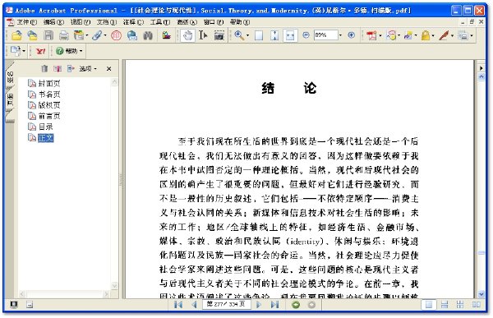Image resolution: width=493 pixels, height=318 pixels.
Task: Click the paperclip attach file icon
Action: click(x=97, y=35)
